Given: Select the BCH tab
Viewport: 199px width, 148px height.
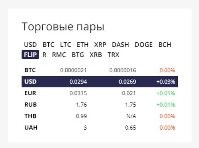Looking at the screenshot, I should point(165,45).
